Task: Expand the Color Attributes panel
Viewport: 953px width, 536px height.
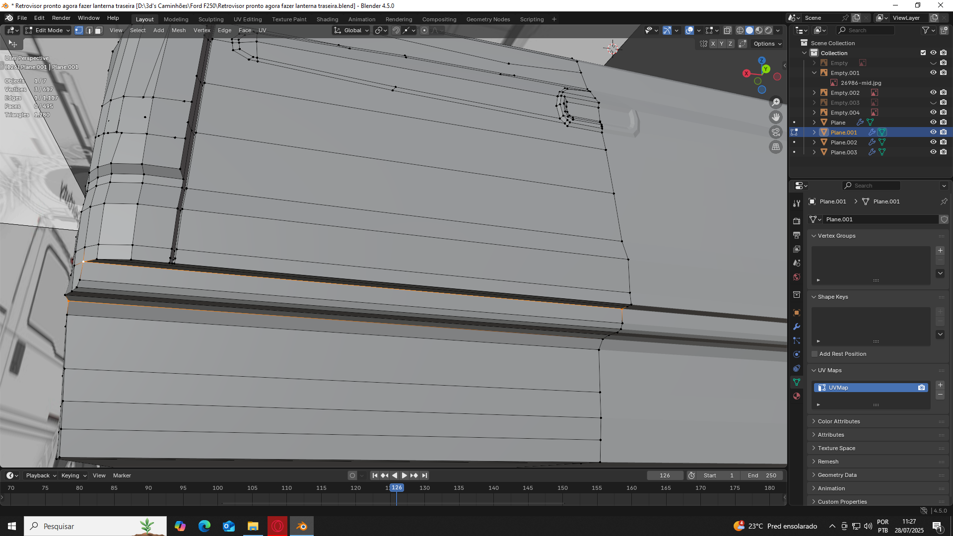Action: click(x=839, y=421)
